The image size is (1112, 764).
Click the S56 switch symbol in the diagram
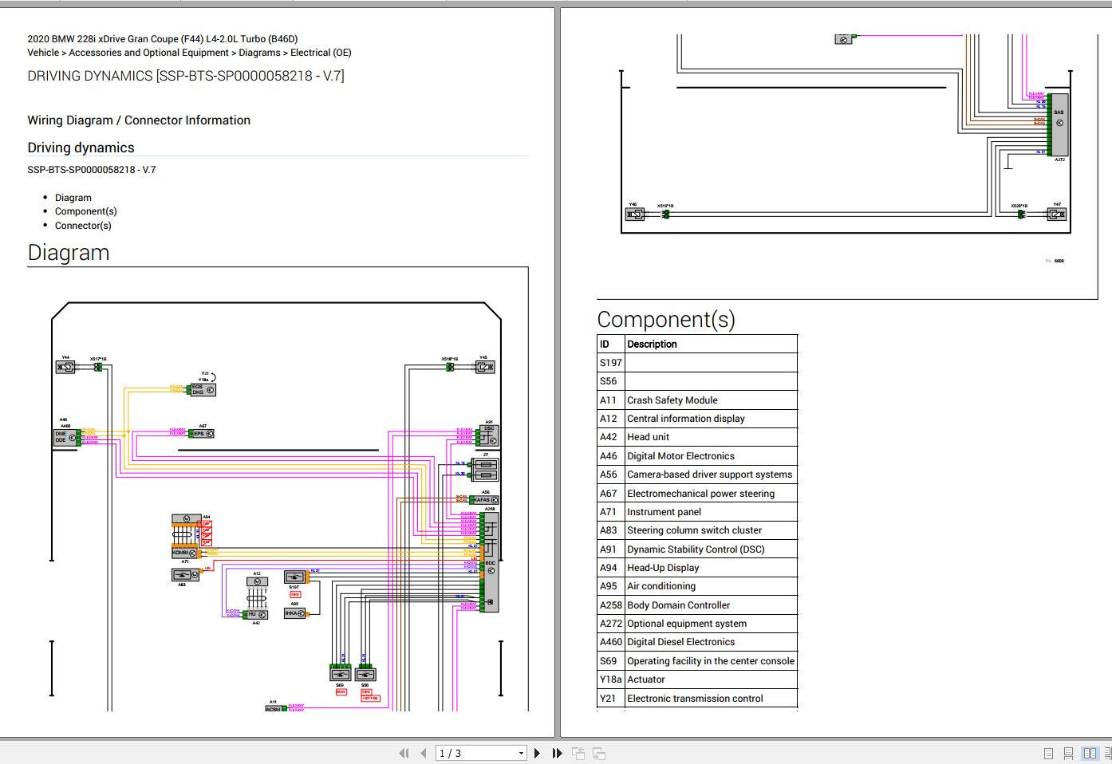click(365, 674)
